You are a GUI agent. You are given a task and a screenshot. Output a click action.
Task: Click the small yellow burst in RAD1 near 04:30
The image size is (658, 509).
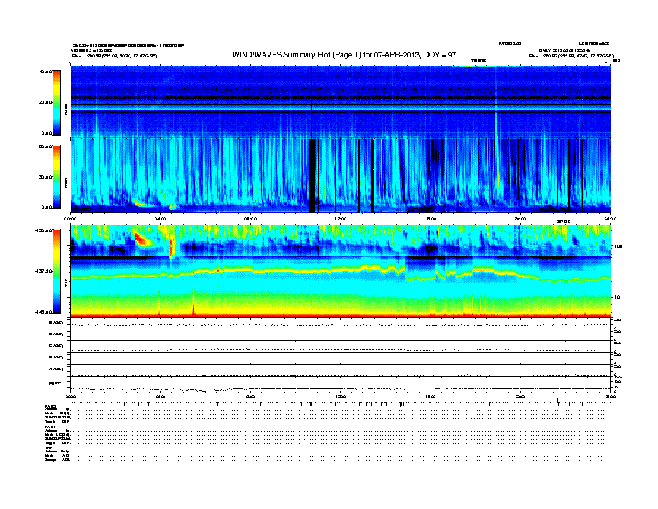173,206
